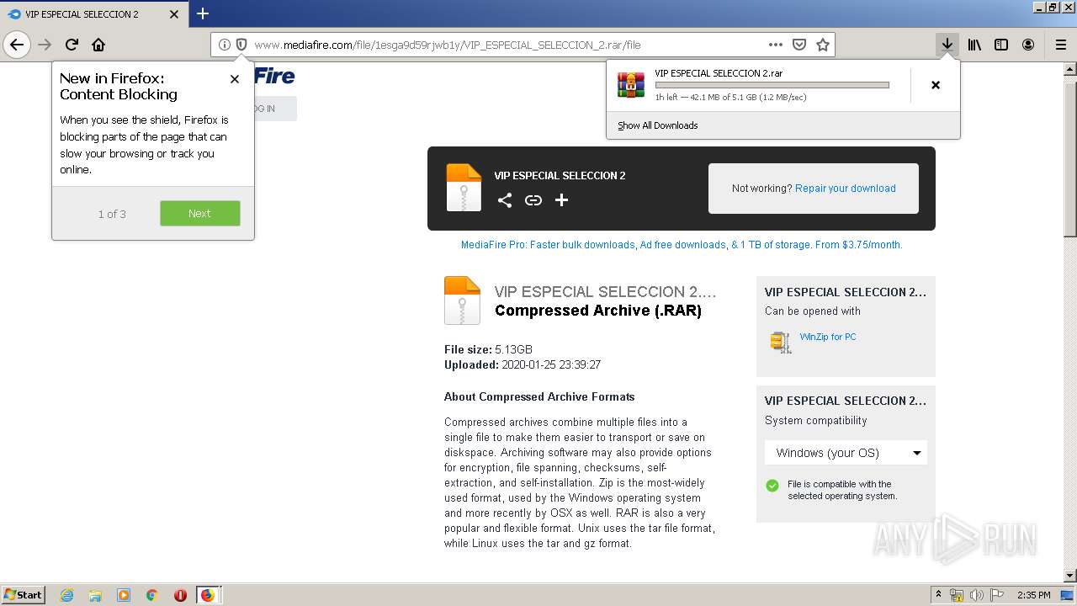1077x606 pixels.
Task: Click the content blocking shield icon
Action: click(x=241, y=45)
